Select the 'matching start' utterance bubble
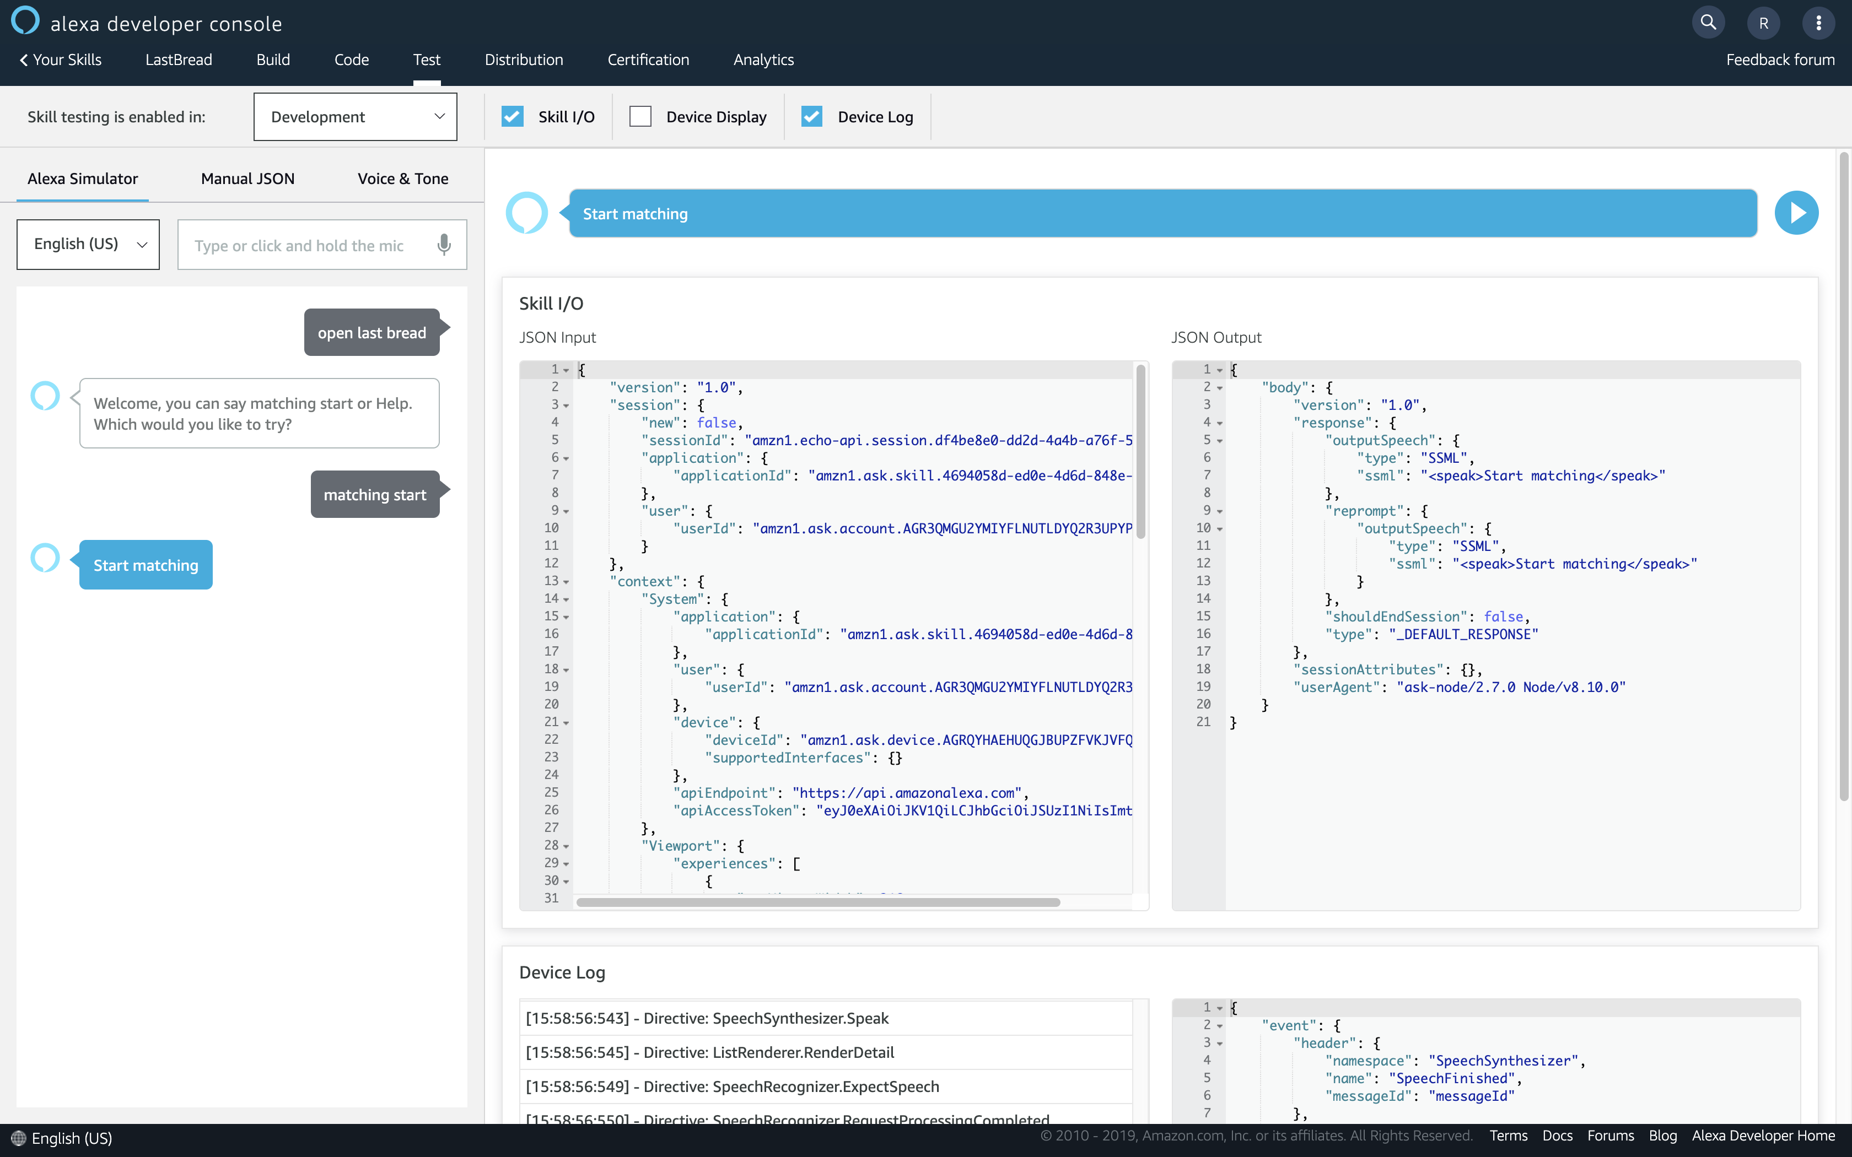Screen dimensions: 1852x1157 coord(375,494)
